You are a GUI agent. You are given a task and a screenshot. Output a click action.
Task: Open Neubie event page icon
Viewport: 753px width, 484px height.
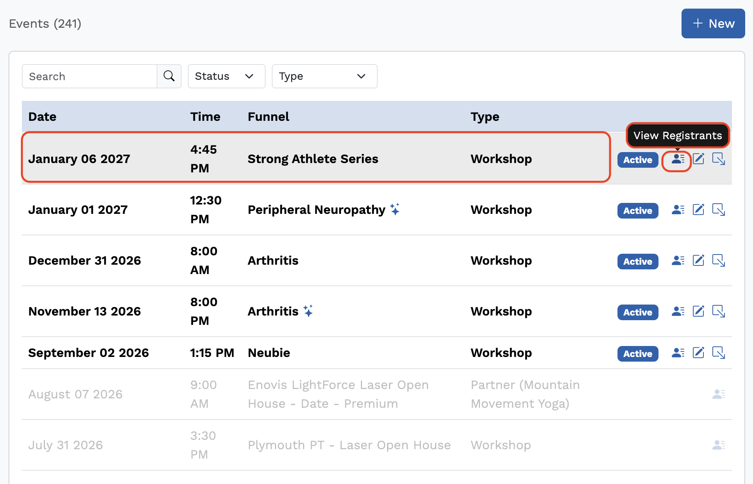tap(719, 353)
